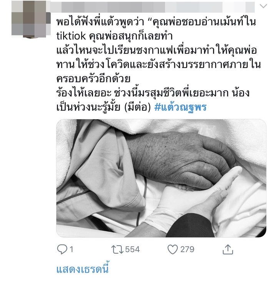Retweet this post using the arrows icon
This screenshot has height=283, width=280.
pyautogui.click(x=117, y=249)
